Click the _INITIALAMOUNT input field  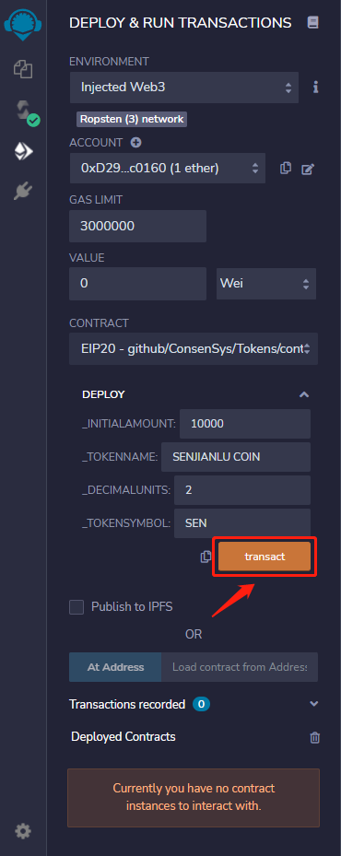pos(245,424)
